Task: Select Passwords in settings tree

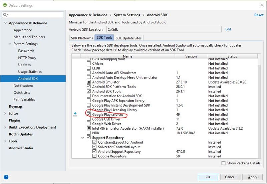Action: (x=26, y=51)
